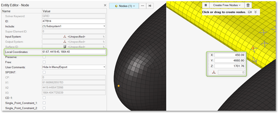The height and width of the screenshot is (114, 279).
Task: Enable the Preserve checkbox
Action: [x=44, y=57]
